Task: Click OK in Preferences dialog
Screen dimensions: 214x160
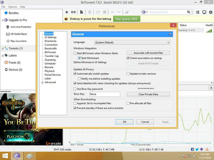Action: 124,122
